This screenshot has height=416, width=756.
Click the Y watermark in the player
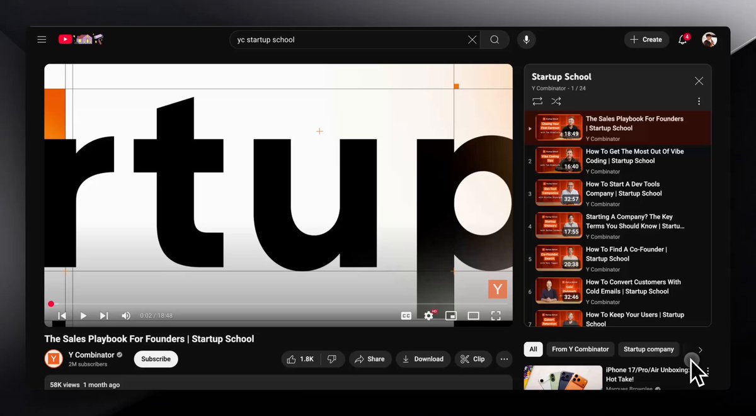pos(498,289)
